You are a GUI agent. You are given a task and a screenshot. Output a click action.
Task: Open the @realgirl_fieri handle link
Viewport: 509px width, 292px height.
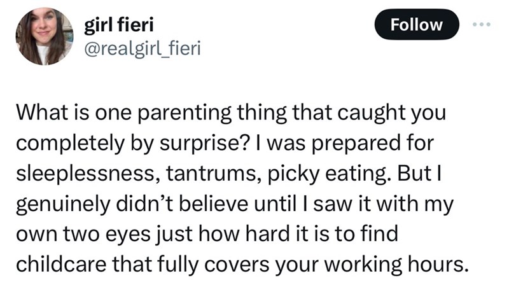(142, 48)
